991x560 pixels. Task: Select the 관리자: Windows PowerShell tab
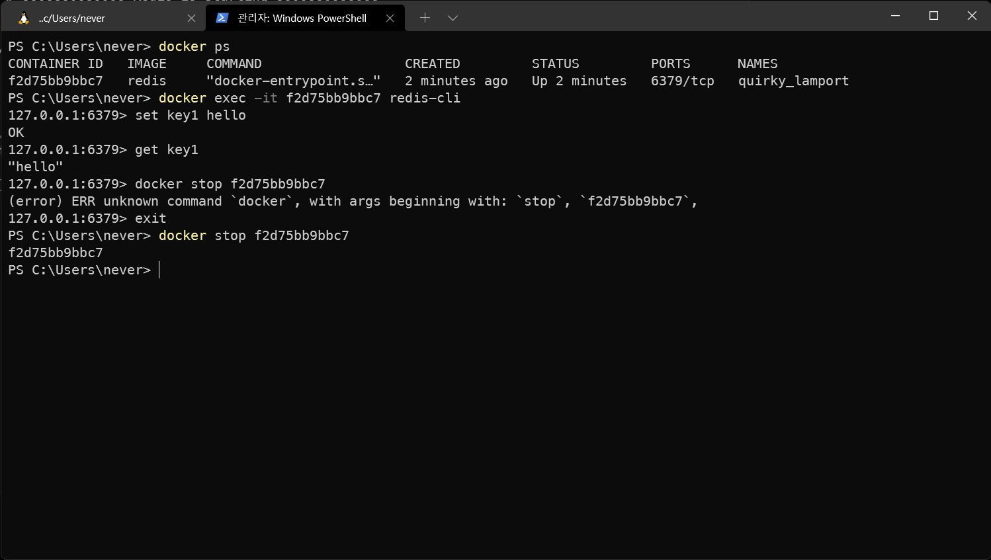point(305,18)
